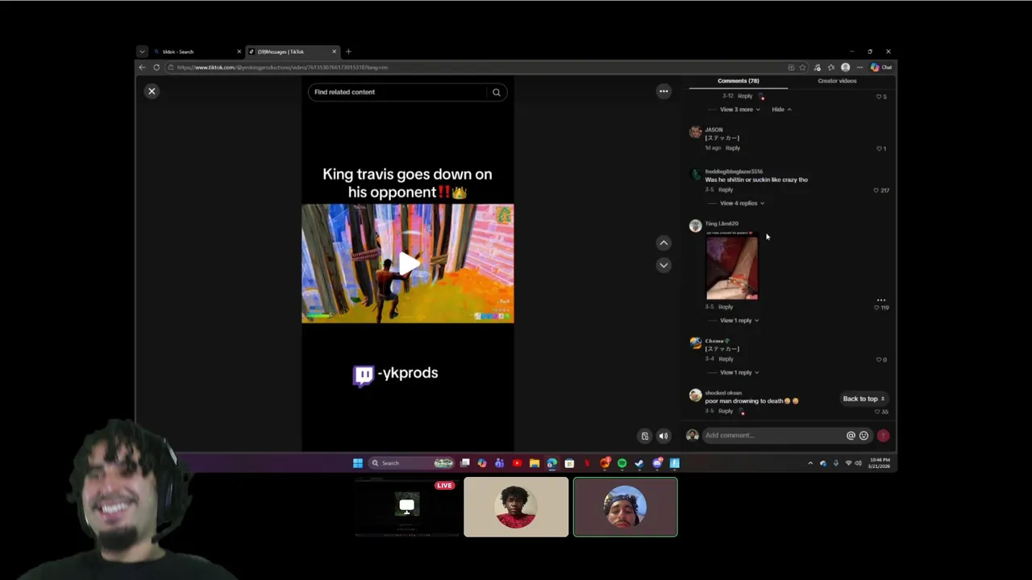Viewport: 1032px width, 580px height.
Task: Open the Windows Start menu
Action: coord(357,463)
